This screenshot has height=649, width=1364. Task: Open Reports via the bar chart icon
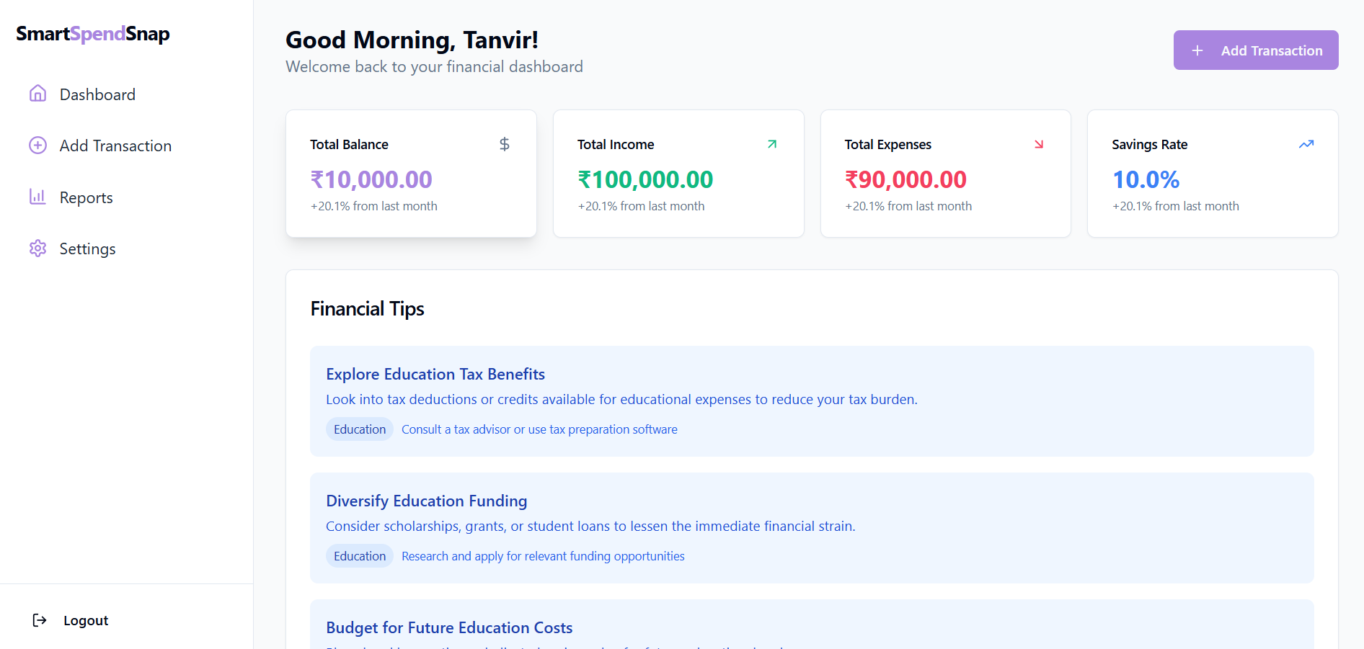37,197
